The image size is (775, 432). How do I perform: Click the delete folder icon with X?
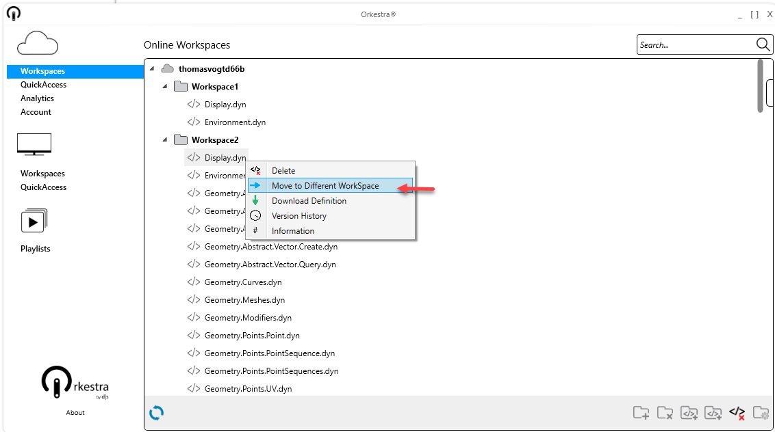(x=665, y=412)
